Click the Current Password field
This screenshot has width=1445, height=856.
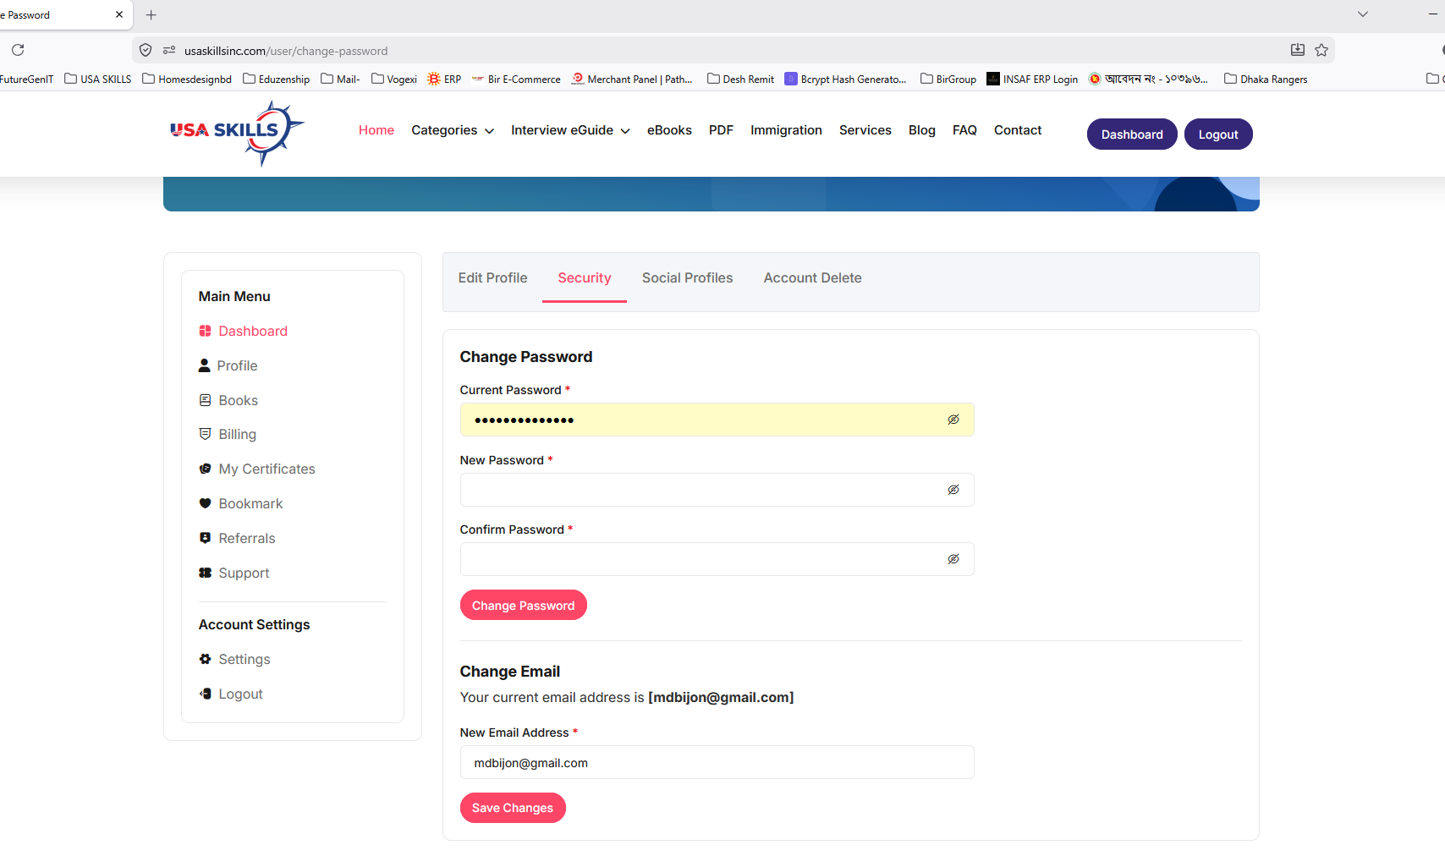point(717,420)
